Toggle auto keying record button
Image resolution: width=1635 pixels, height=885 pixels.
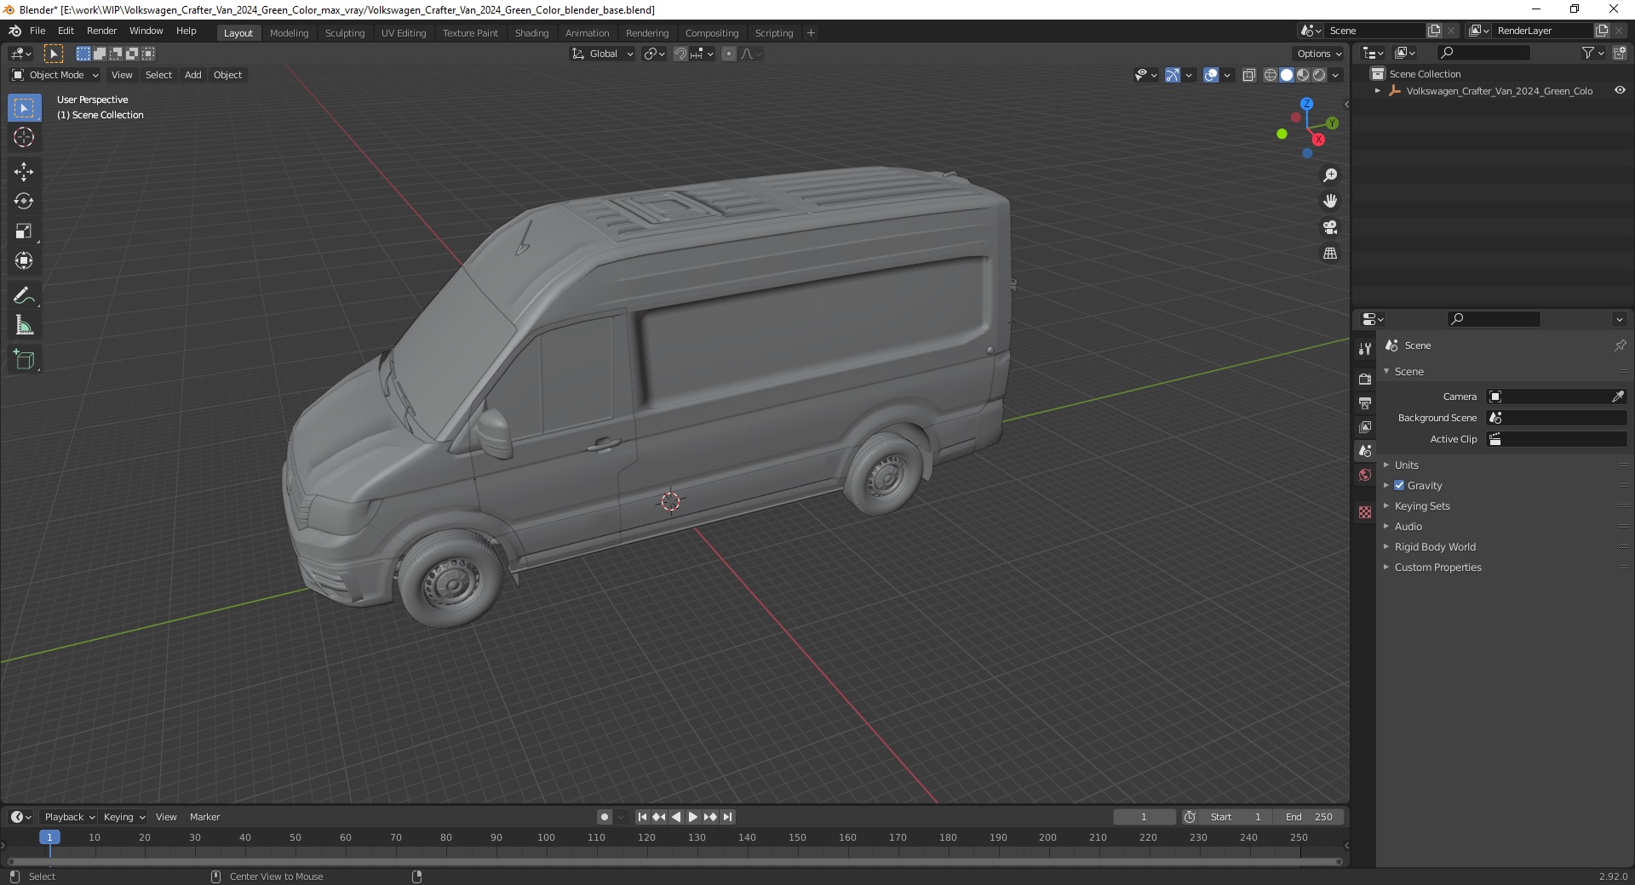click(x=605, y=817)
